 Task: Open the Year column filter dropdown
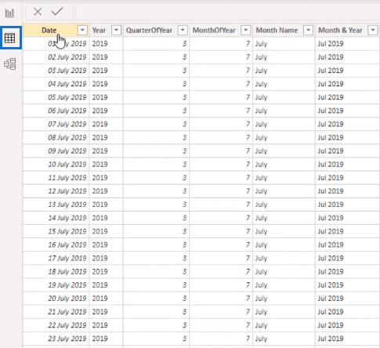tap(116, 31)
